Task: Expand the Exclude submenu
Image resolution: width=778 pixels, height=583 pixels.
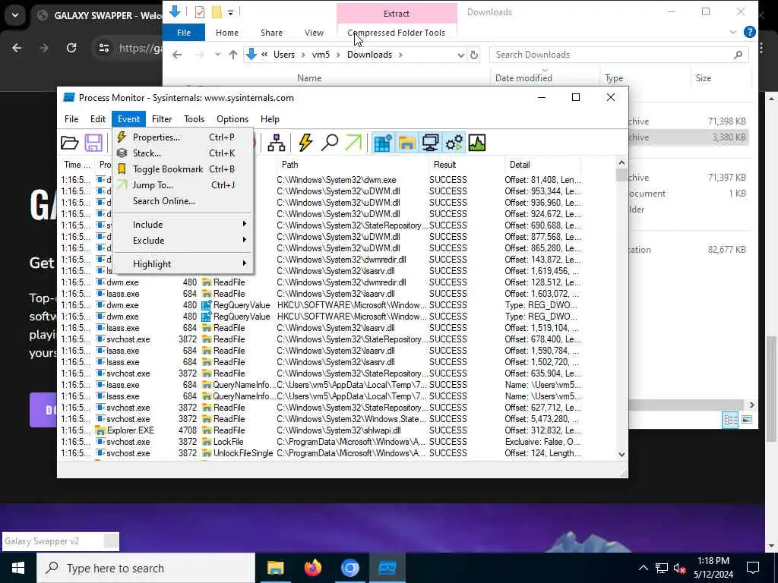Action: click(182, 241)
